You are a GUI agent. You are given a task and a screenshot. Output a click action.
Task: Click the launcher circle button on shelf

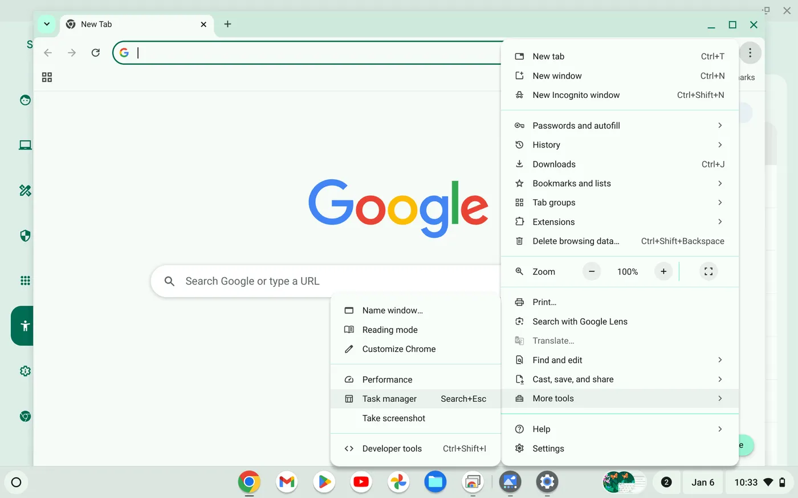(x=16, y=482)
